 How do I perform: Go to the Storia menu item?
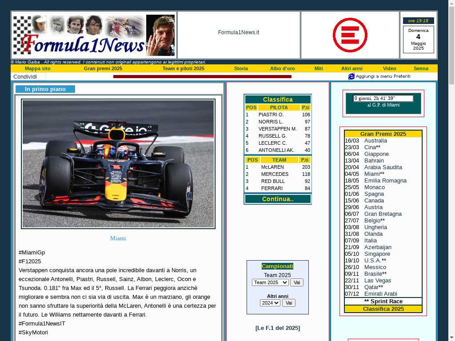click(x=241, y=68)
